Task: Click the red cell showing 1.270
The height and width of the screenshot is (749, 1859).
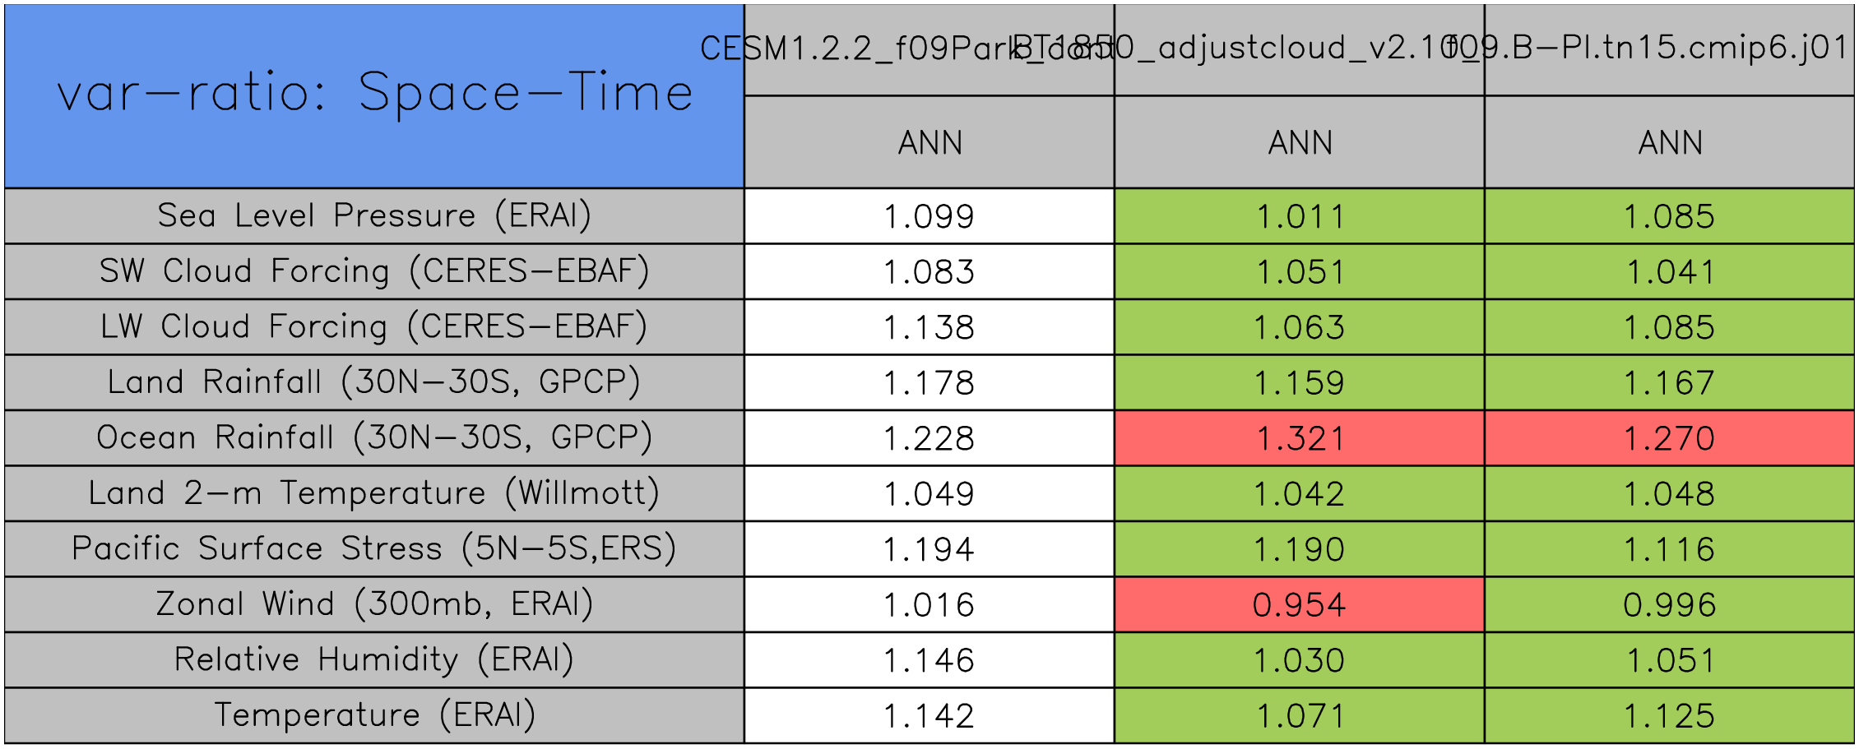Action: pos(1669,438)
